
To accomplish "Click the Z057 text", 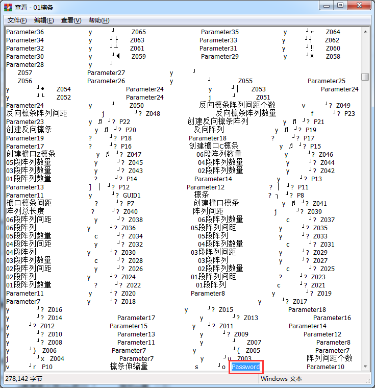I will 25,72.
